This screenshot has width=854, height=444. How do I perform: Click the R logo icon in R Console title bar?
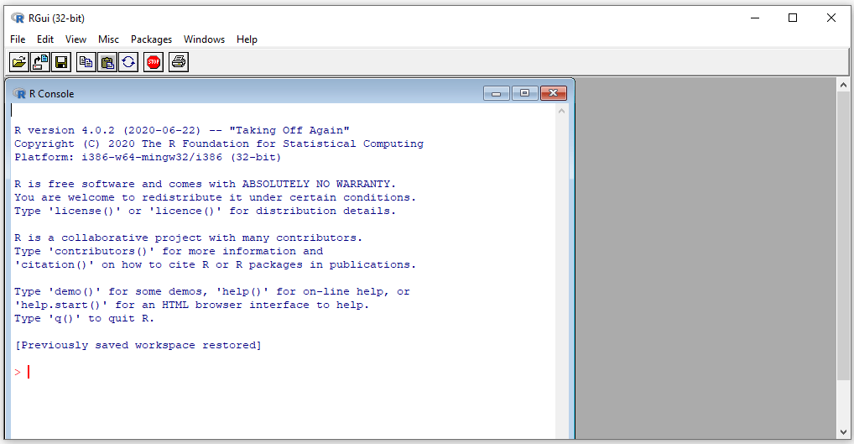tap(19, 93)
